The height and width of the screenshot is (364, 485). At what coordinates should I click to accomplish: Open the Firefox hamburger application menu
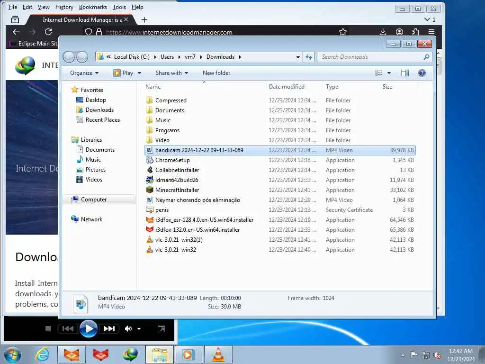(x=431, y=32)
